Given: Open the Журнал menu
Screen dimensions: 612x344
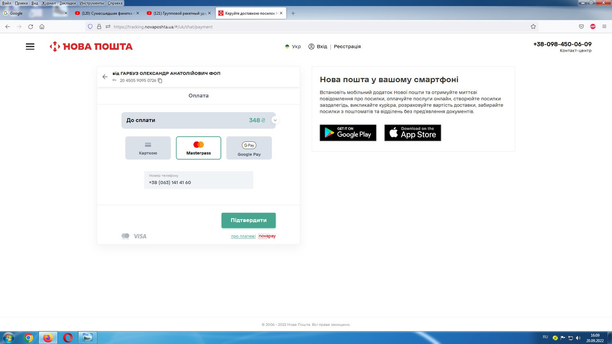Looking at the screenshot, I should pyautogui.click(x=49, y=3).
